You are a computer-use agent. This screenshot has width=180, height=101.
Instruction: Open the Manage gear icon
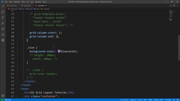(3, 96)
